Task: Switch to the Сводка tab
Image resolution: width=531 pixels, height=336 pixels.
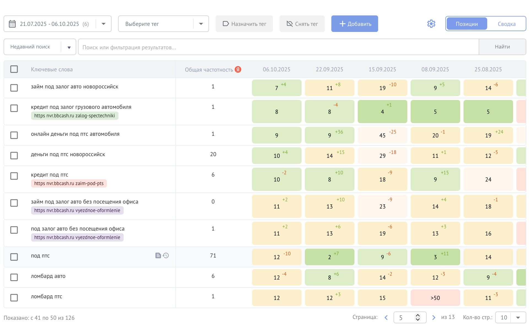Action: tap(506, 24)
